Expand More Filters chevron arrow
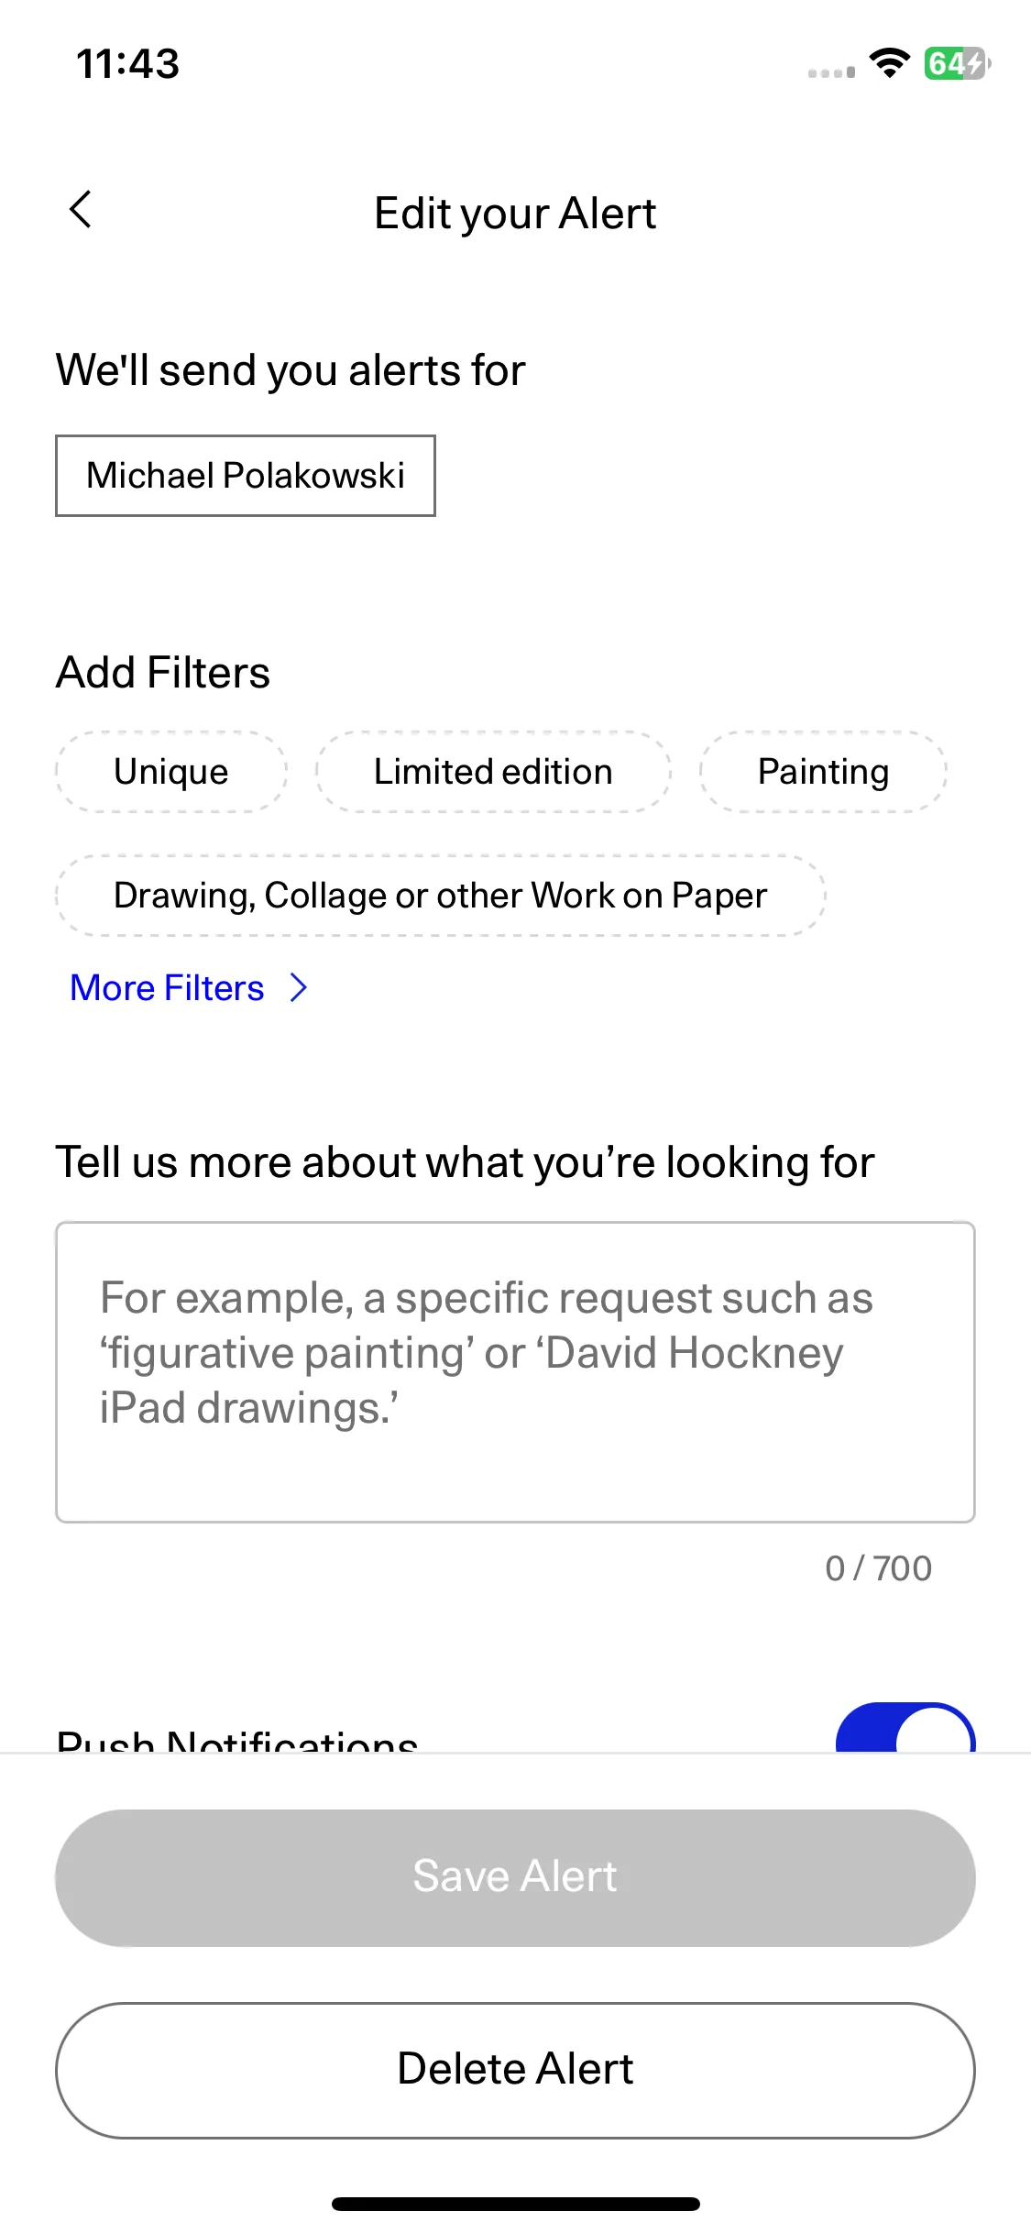 [x=298, y=988]
